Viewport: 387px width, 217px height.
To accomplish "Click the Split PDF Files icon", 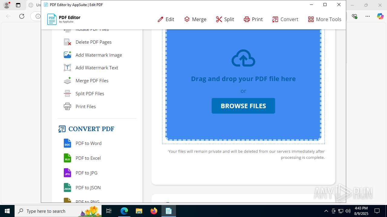I will pos(67,93).
